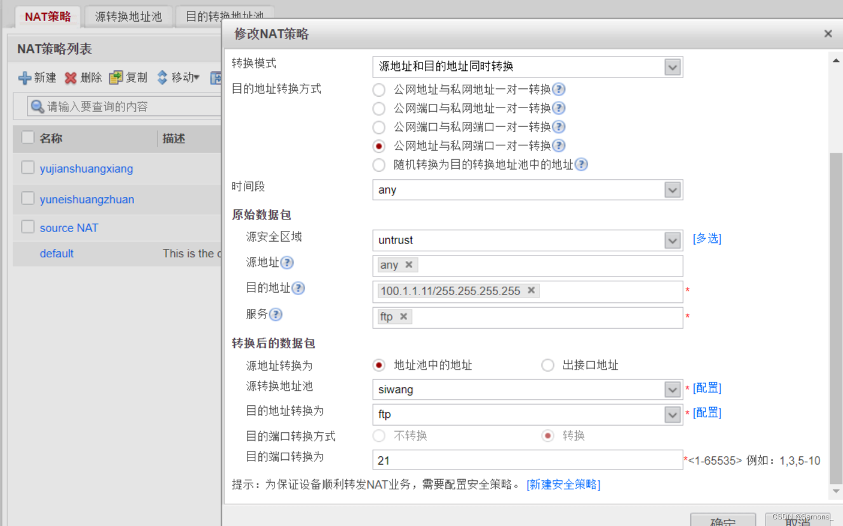Click the 名称 column header
The image size is (843, 526).
51,138
